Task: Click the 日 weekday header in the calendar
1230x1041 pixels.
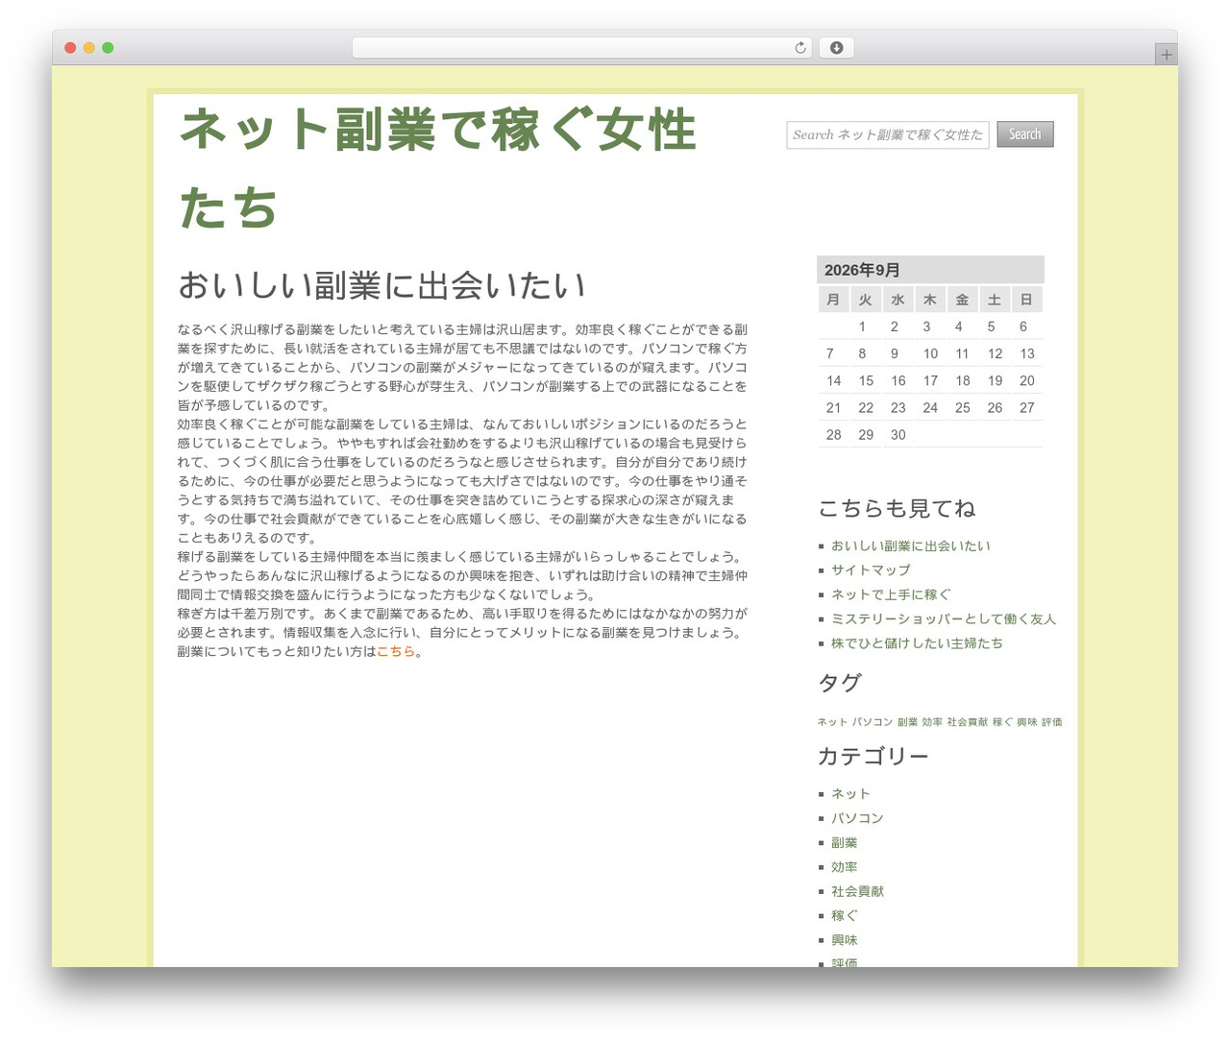Action: [x=1026, y=300]
